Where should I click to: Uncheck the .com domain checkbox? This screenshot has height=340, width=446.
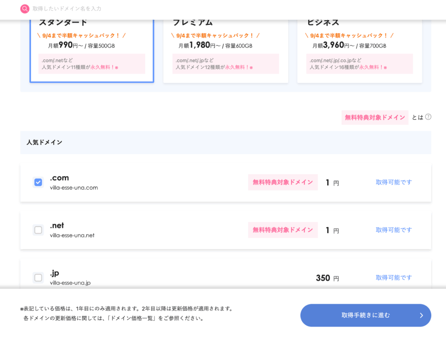point(38,182)
